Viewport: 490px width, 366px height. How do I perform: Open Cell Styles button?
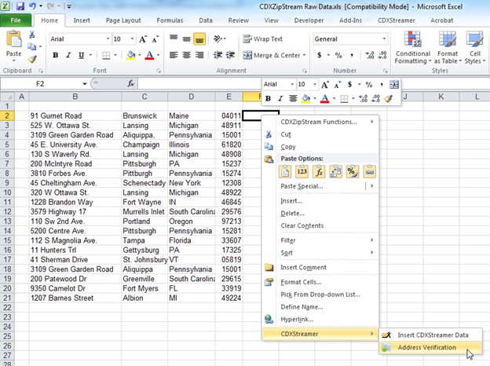pos(474,48)
